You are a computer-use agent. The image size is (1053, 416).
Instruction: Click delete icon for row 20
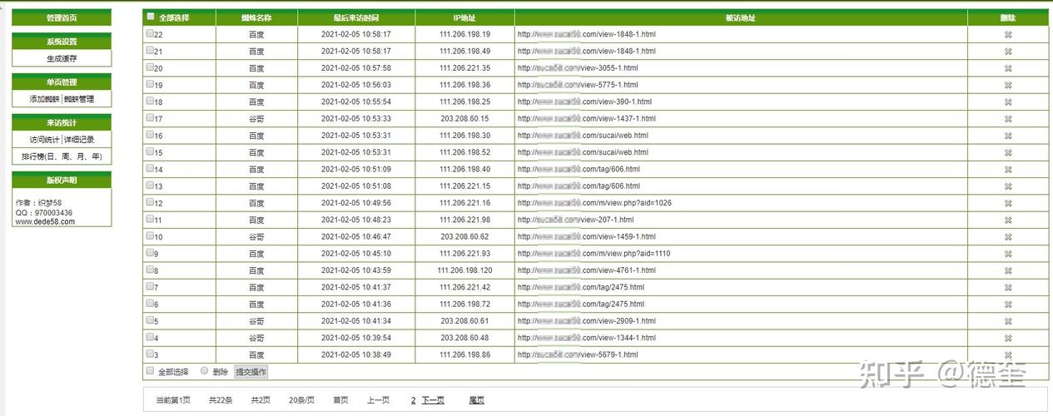[1008, 68]
